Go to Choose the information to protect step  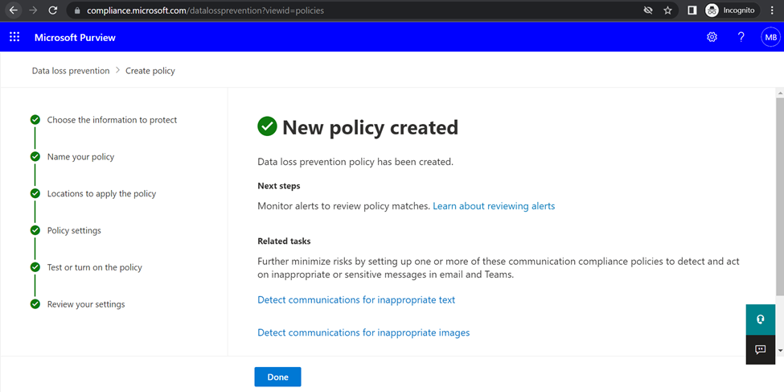112,120
